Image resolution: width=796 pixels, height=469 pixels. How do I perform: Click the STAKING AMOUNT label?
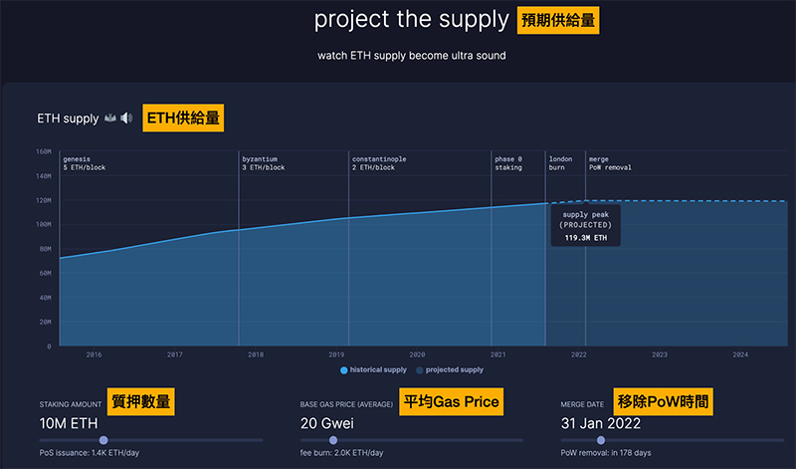[71, 404]
